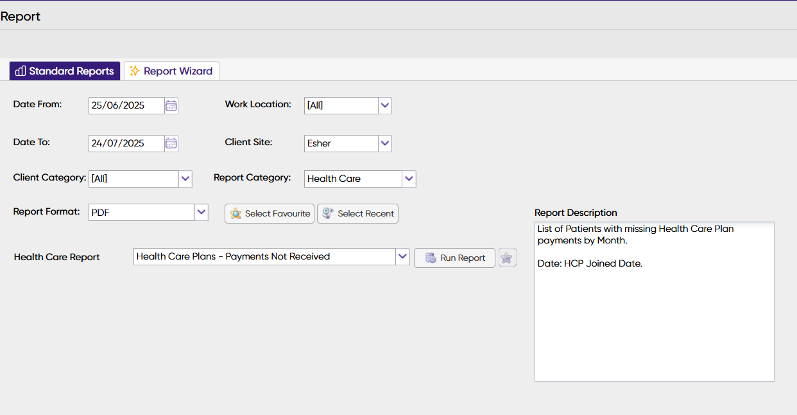Click the Report Description heading
Viewport: 797px width, 415px height.
(x=576, y=213)
